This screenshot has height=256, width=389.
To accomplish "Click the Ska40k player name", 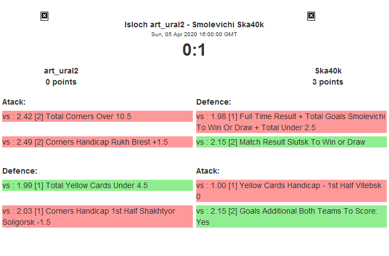I will [x=328, y=71].
